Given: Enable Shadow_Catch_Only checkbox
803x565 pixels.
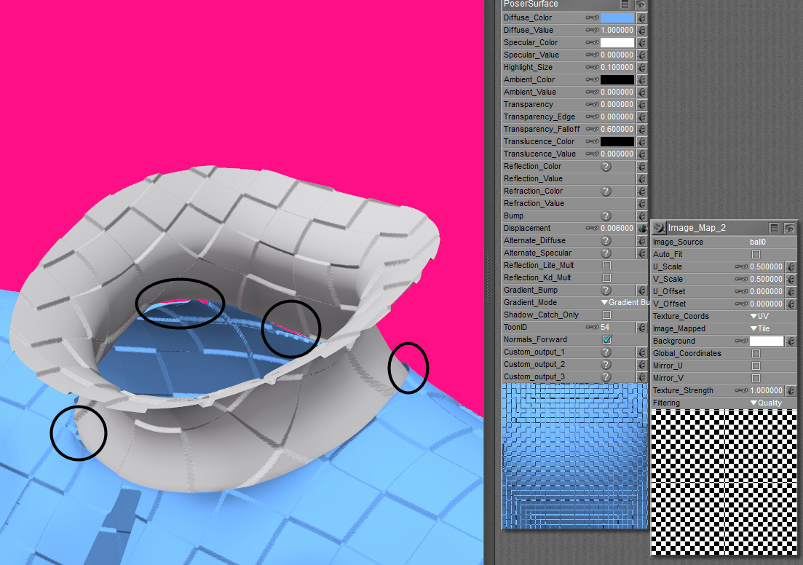Looking at the screenshot, I should tap(606, 315).
